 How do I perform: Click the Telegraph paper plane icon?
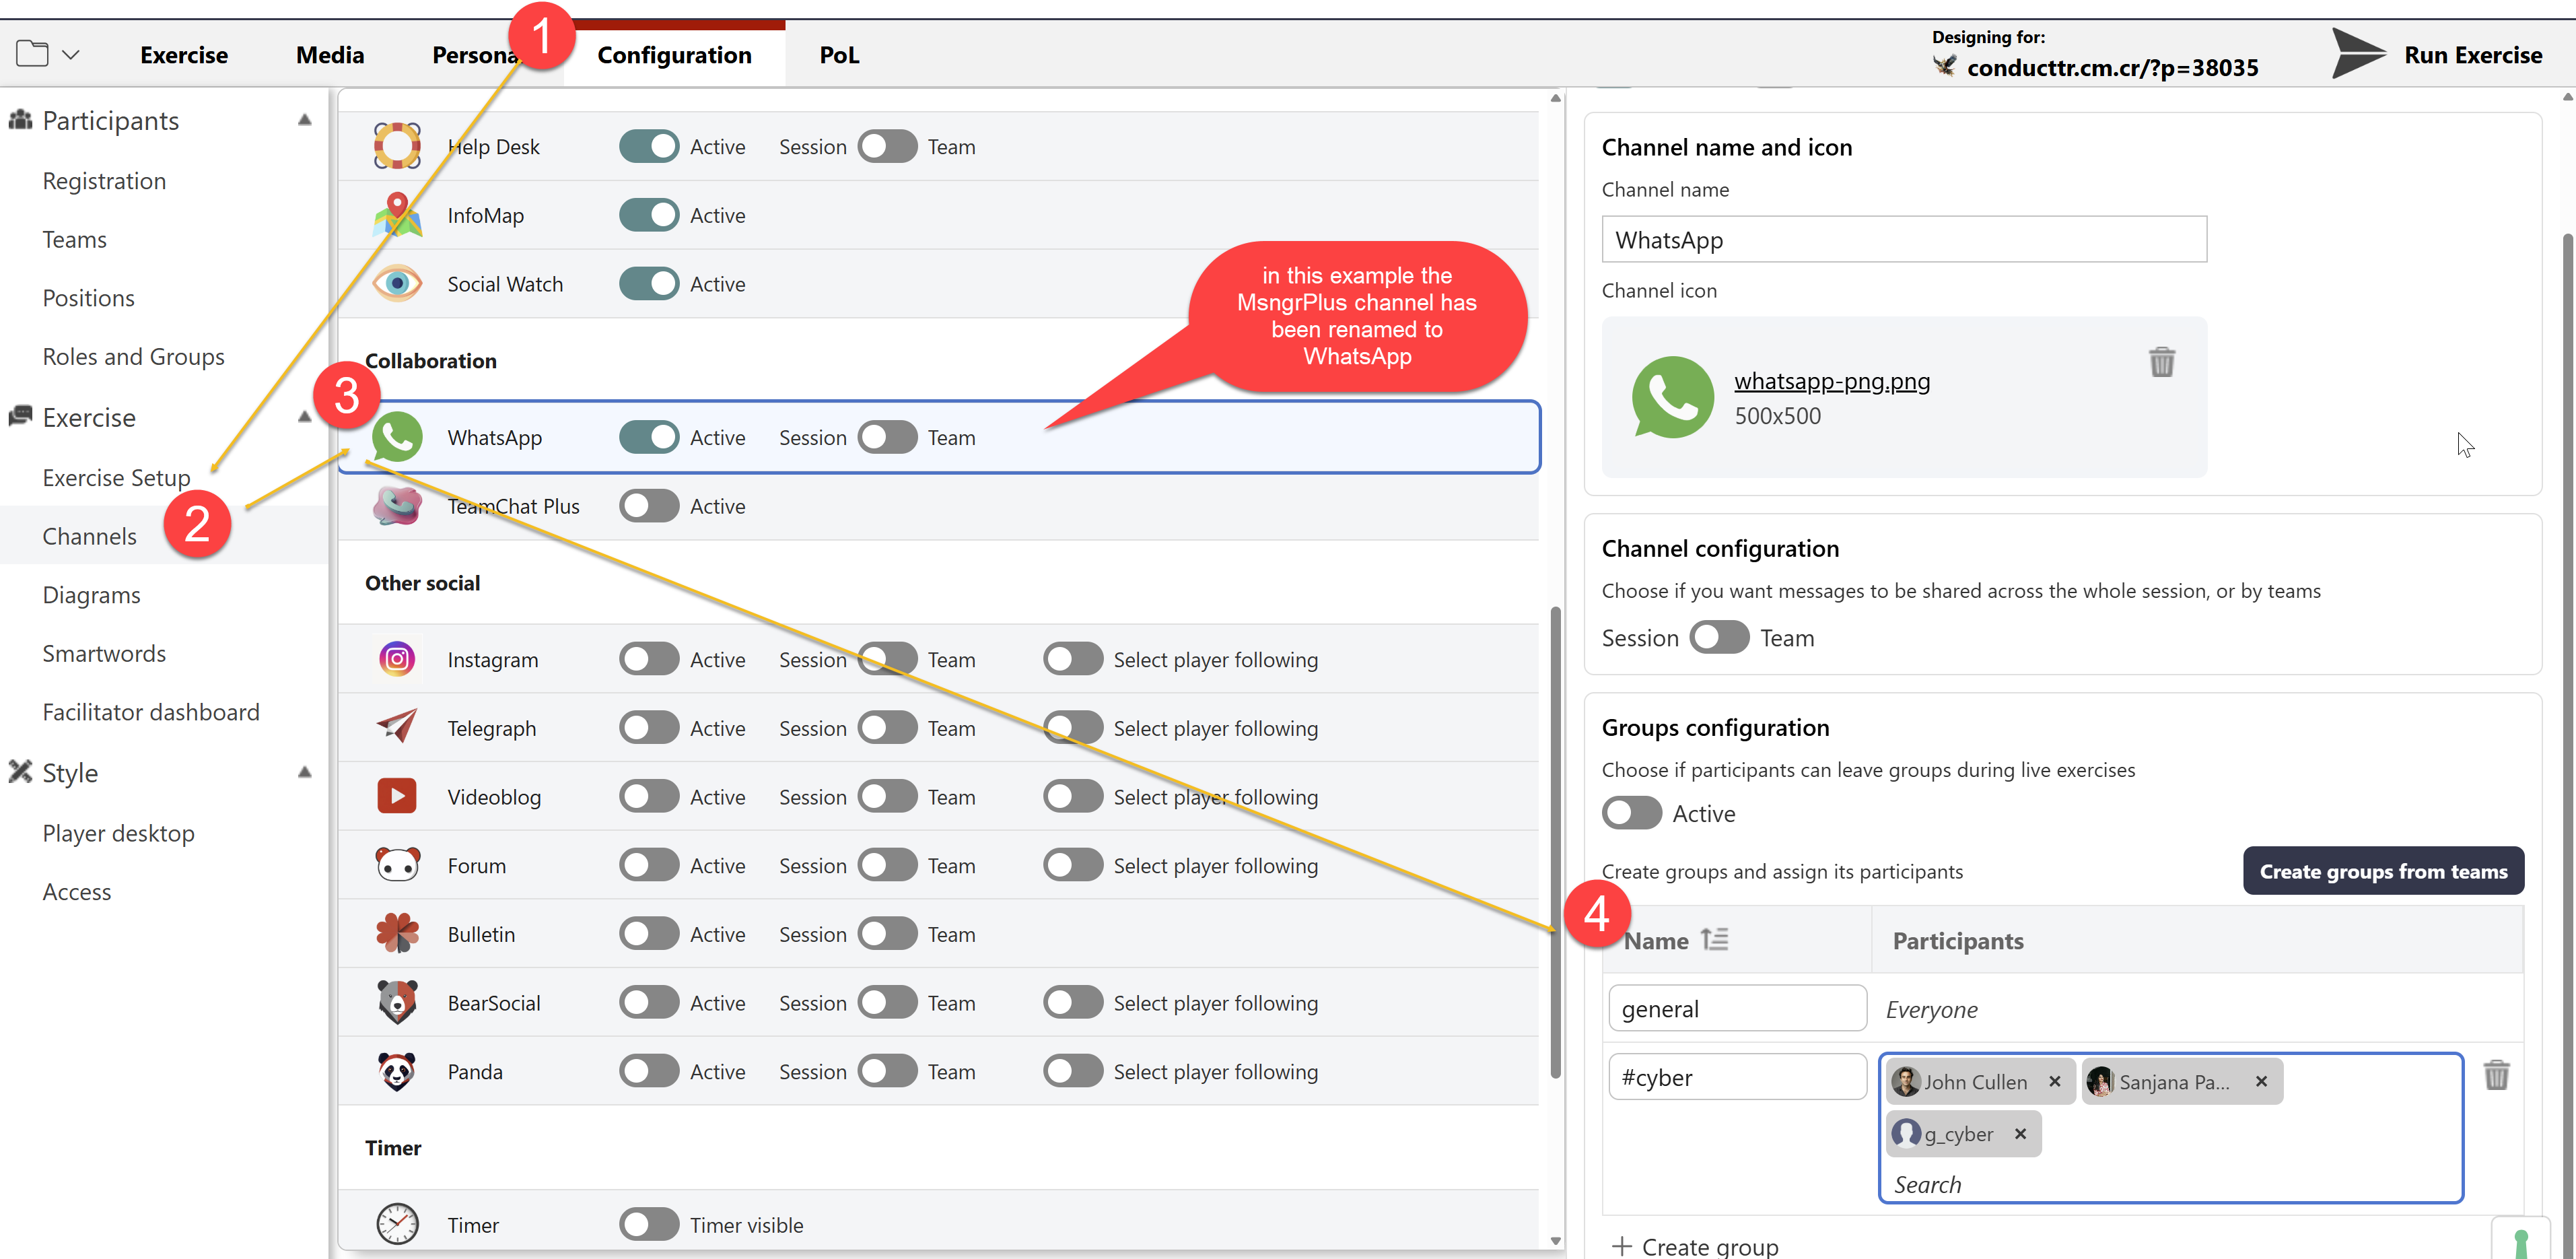point(397,727)
